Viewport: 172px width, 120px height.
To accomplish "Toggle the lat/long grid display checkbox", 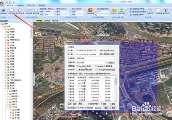I will (x=128, y=15).
